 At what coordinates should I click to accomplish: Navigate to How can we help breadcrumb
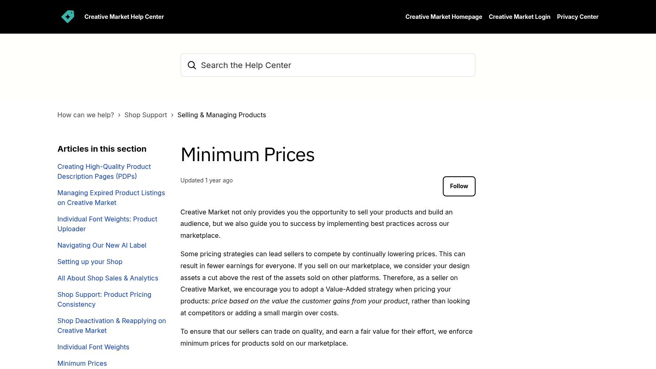86,115
